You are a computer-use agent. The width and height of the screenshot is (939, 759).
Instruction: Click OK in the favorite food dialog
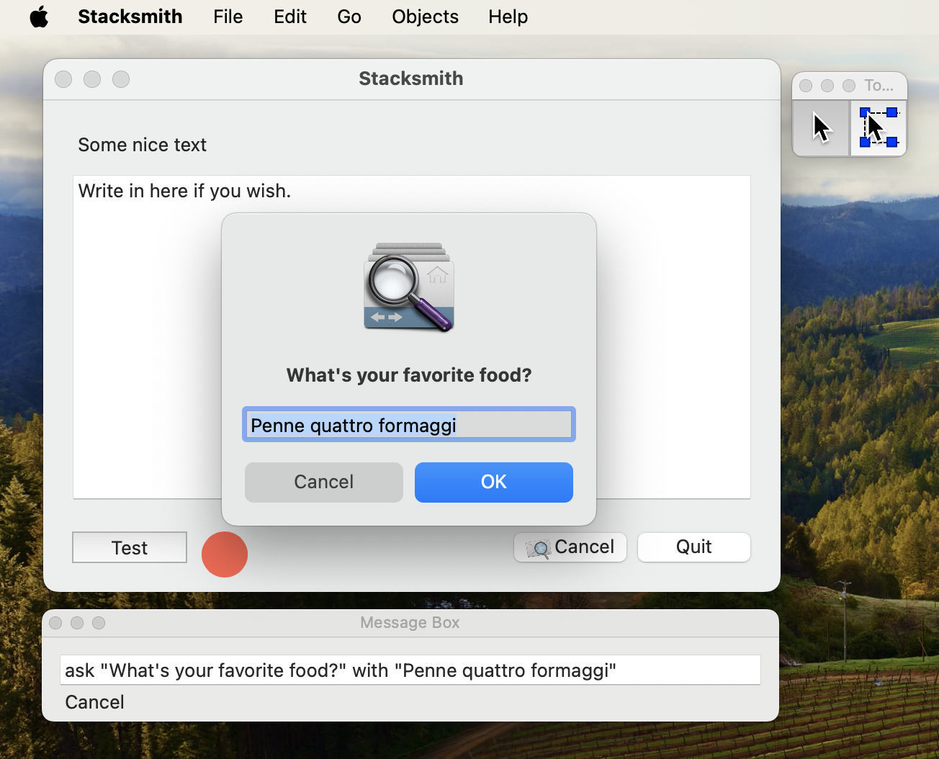[494, 482]
